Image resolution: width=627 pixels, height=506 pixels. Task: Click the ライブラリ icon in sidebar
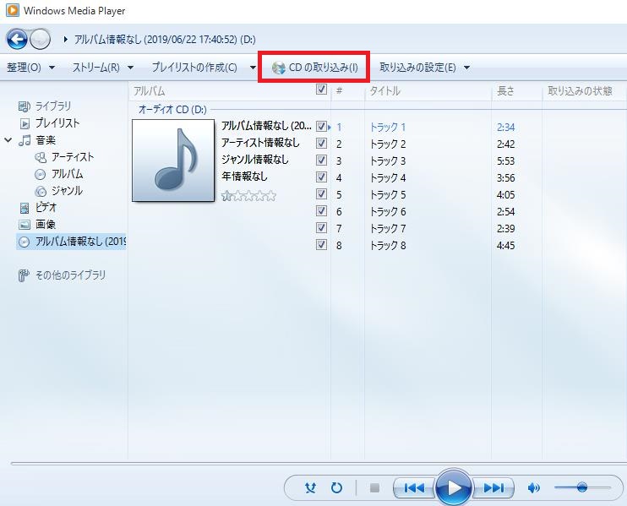pyautogui.click(x=25, y=106)
